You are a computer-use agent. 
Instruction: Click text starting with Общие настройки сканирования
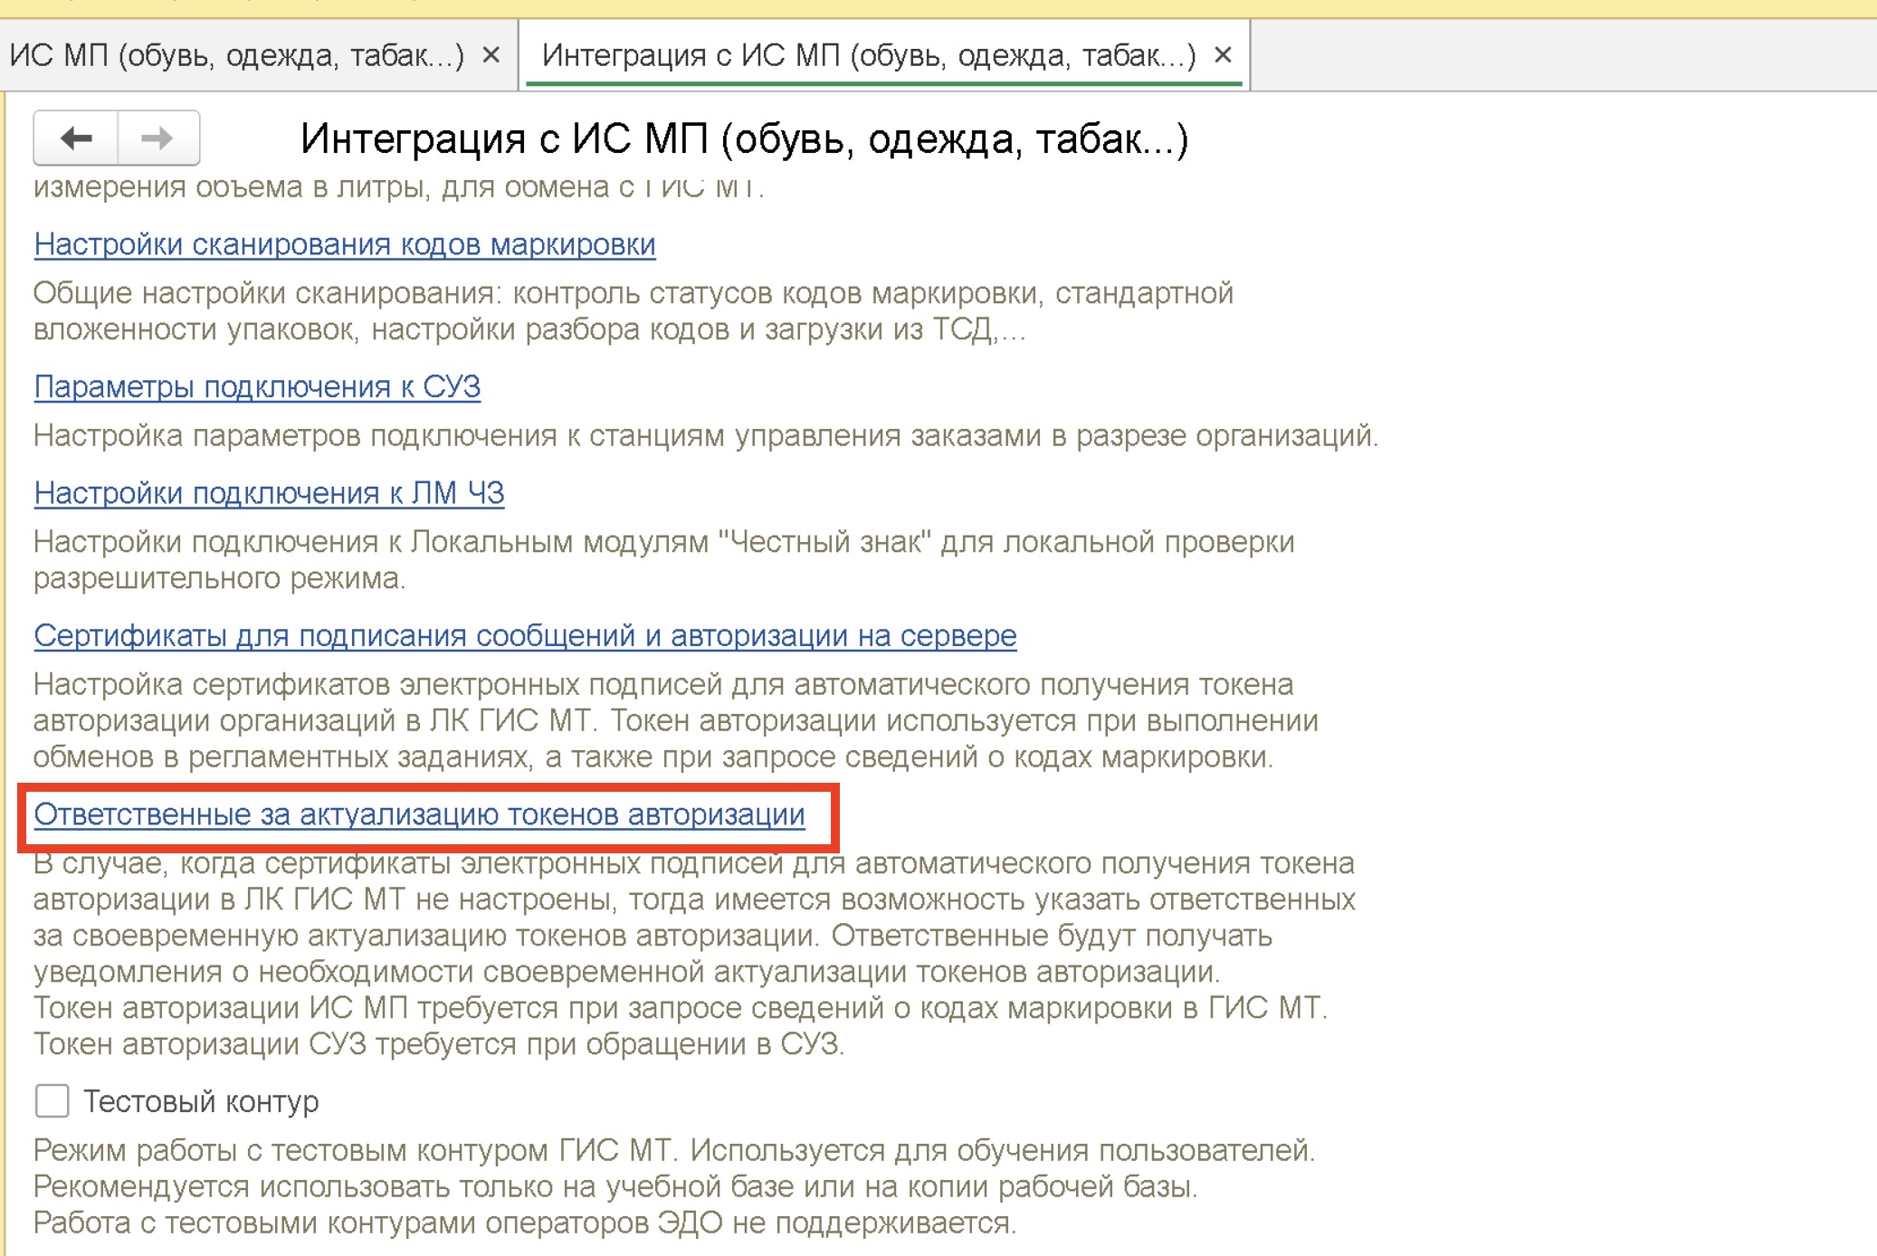[634, 311]
